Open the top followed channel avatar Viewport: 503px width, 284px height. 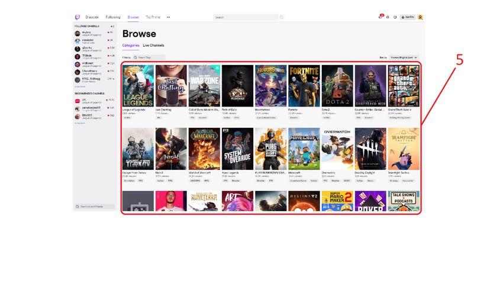click(78, 33)
